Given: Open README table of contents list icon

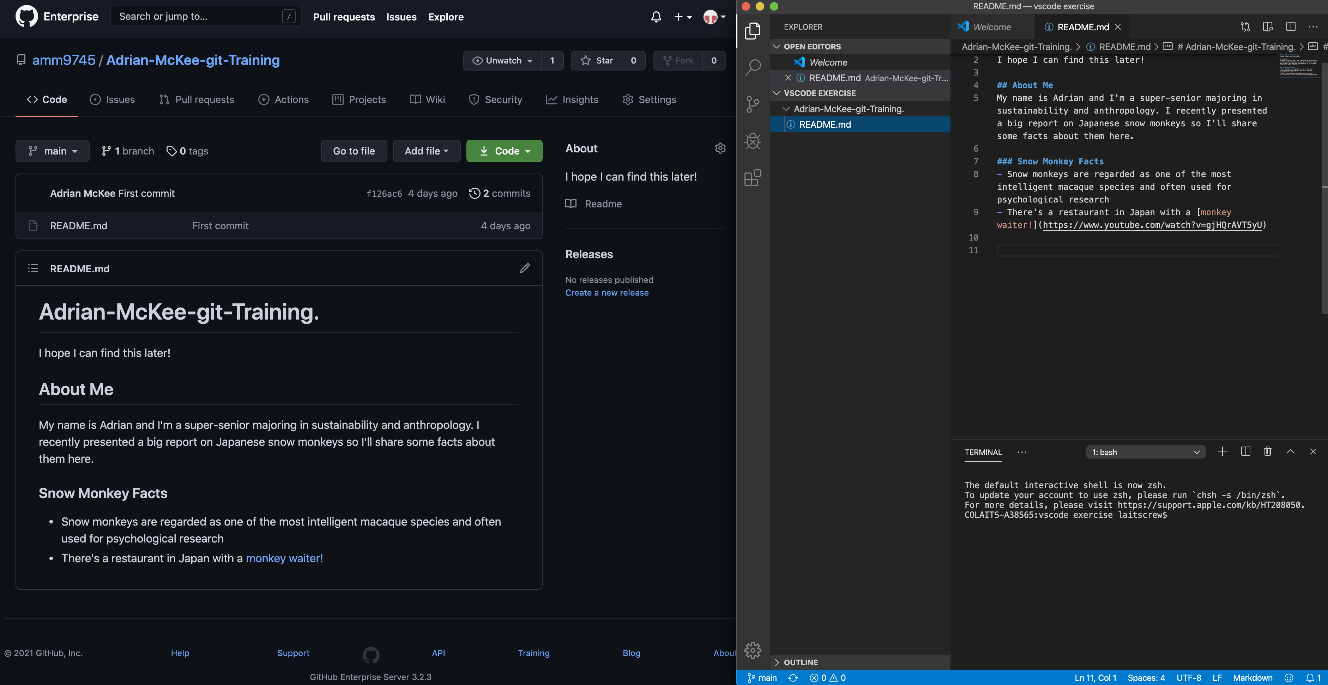Looking at the screenshot, I should (x=33, y=268).
